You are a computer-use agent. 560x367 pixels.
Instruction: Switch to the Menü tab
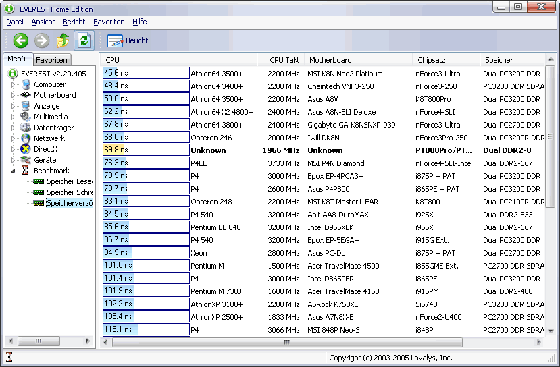click(17, 59)
